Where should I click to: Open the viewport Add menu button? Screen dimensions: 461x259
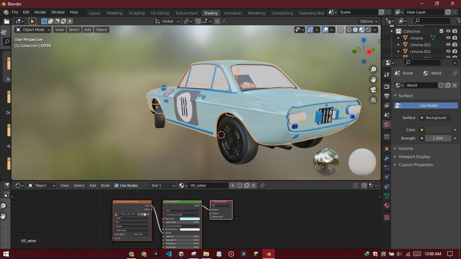coord(87,30)
